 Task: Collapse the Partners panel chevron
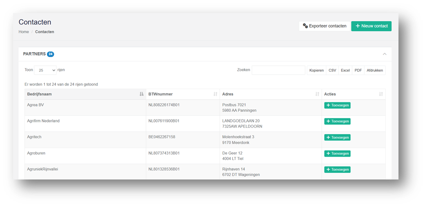[x=384, y=54]
